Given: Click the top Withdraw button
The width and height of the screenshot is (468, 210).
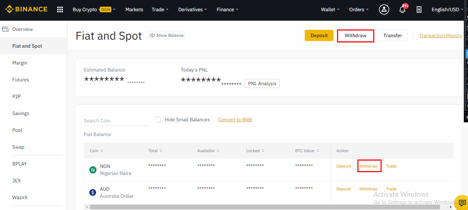Looking at the screenshot, I should pyautogui.click(x=355, y=35).
